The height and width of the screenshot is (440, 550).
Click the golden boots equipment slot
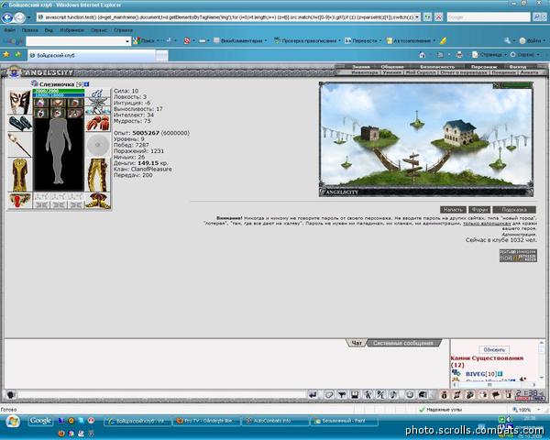click(98, 201)
